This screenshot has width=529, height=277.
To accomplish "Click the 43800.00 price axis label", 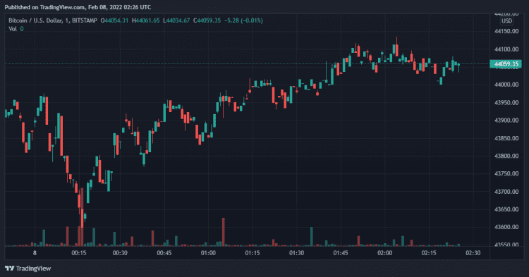I will click(x=506, y=156).
